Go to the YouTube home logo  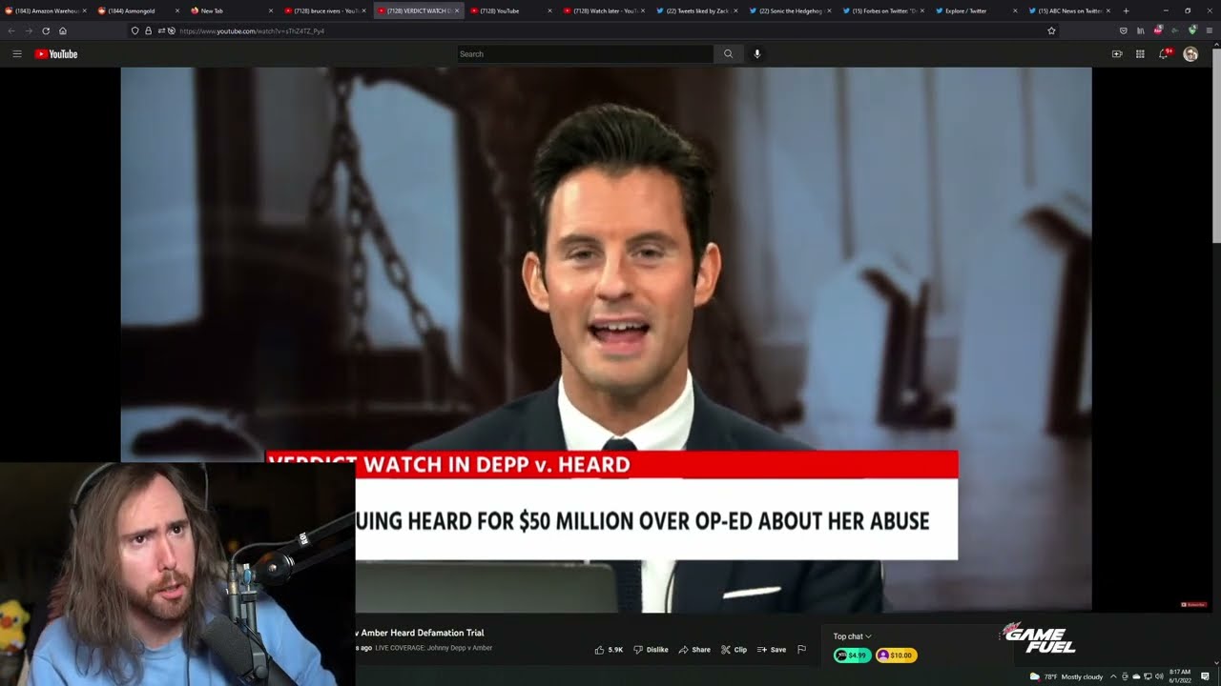click(56, 54)
